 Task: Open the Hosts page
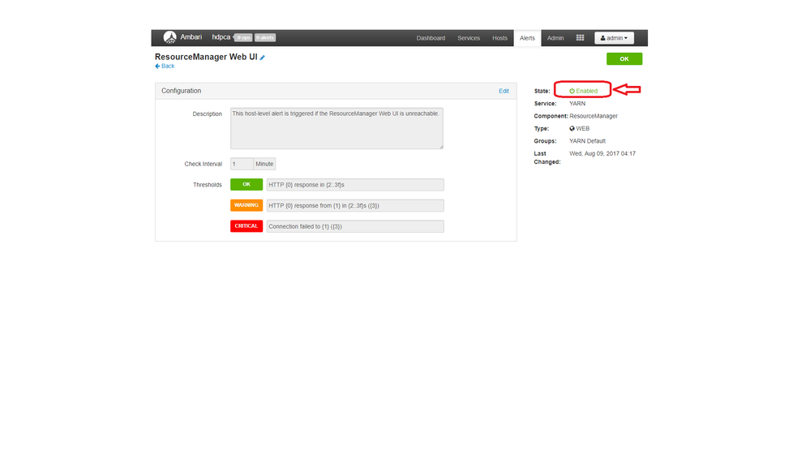[499, 38]
